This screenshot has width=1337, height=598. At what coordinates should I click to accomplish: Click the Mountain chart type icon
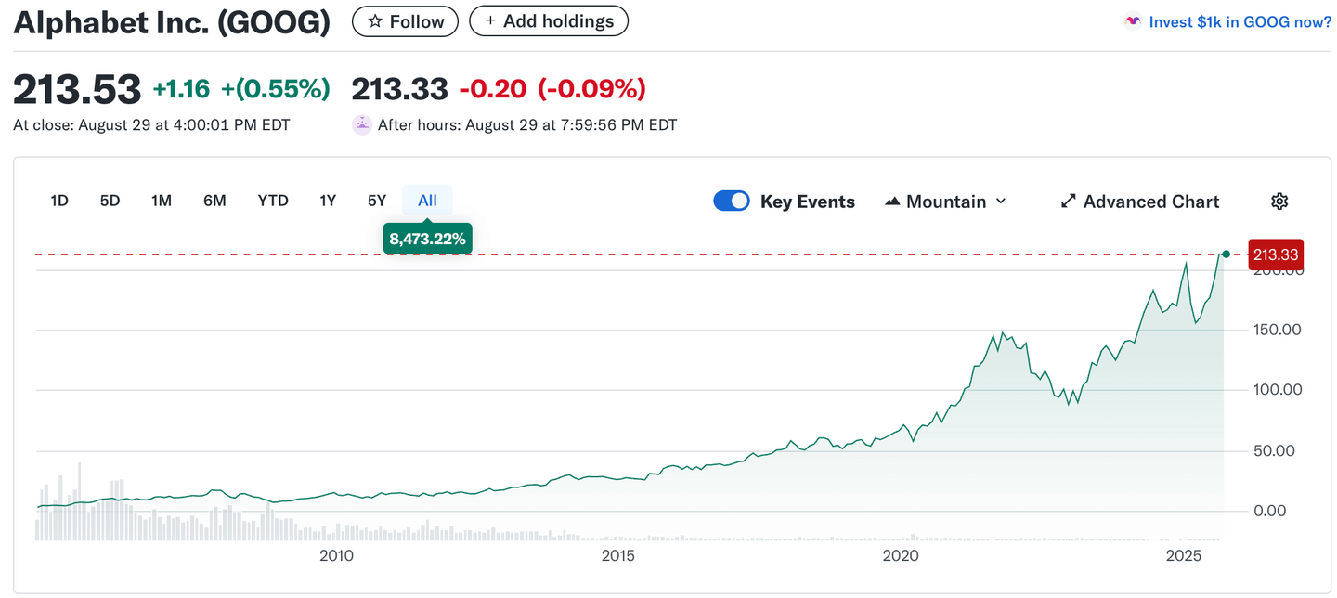pyautogui.click(x=892, y=201)
